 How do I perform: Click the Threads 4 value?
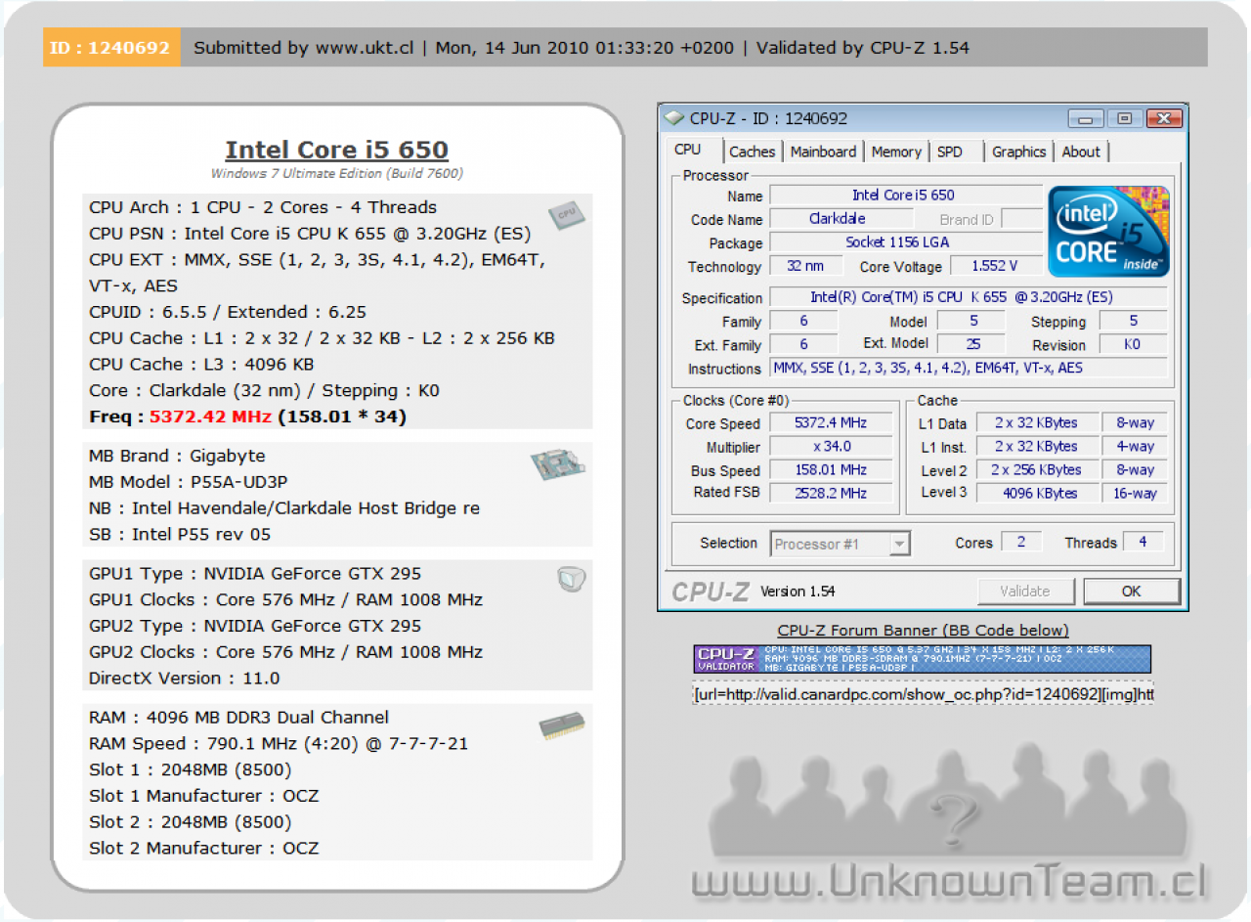click(x=1143, y=543)
